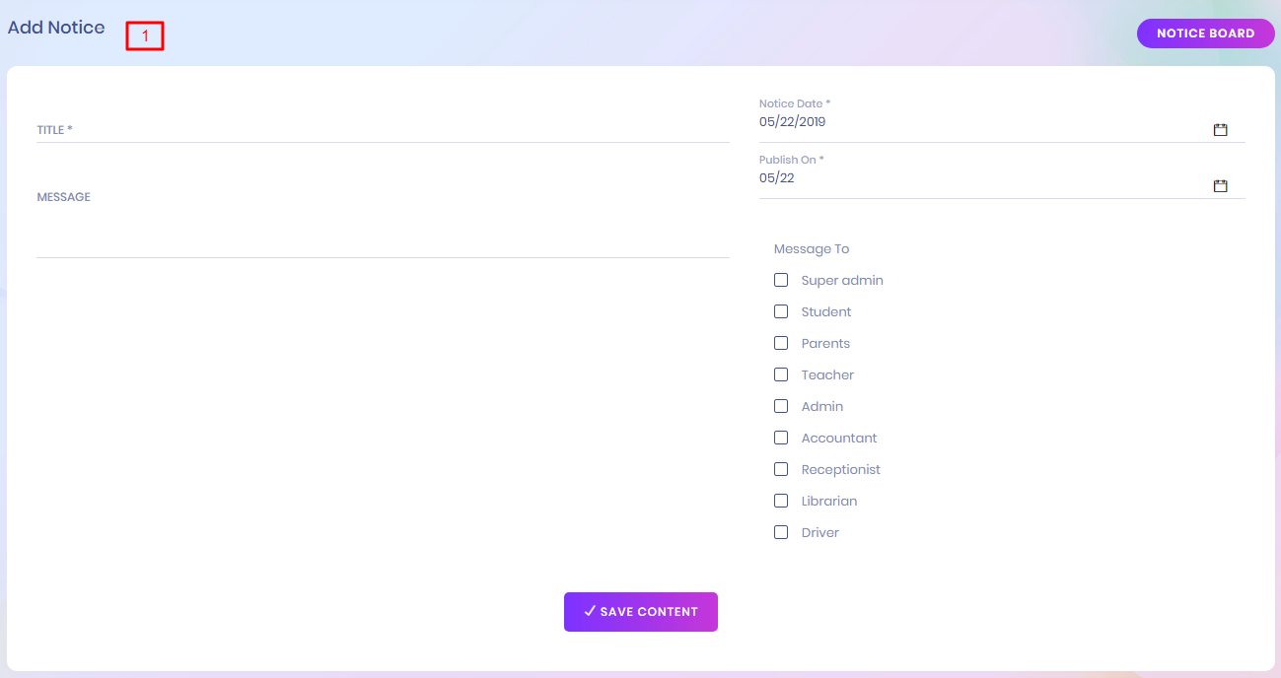Screen dimensions: 1281x678
Task: Enable the Student recipient checkbox
Action: (781, 311)
